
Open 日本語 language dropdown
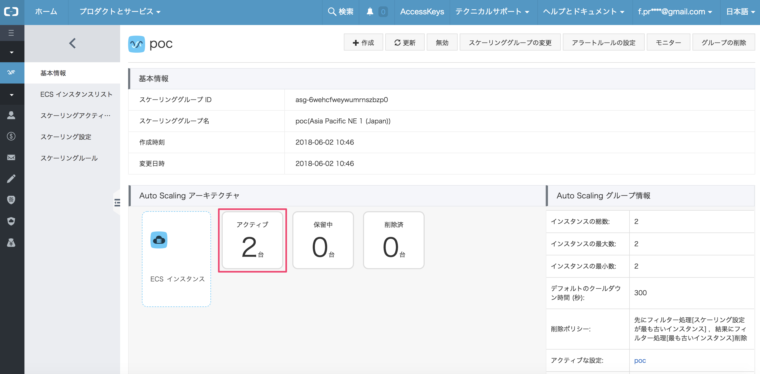click(x=740, y=12)
